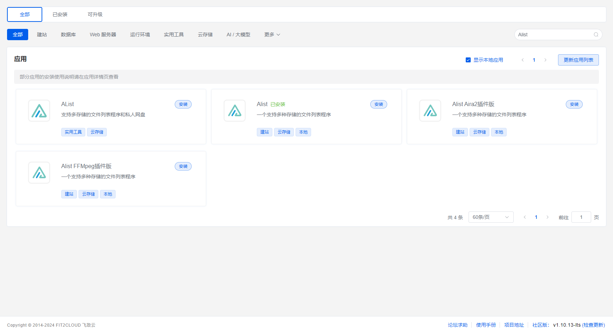Click 实用工具 tag on AList card
Screen dimensions: 613x333
pyautogui.click(x=73, y=132)
